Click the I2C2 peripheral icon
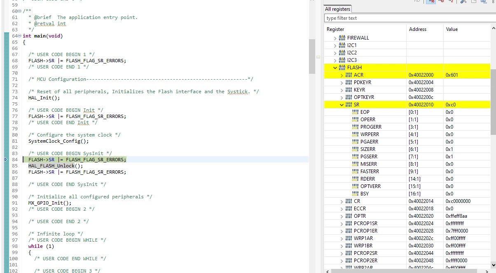 pos(342,53)
